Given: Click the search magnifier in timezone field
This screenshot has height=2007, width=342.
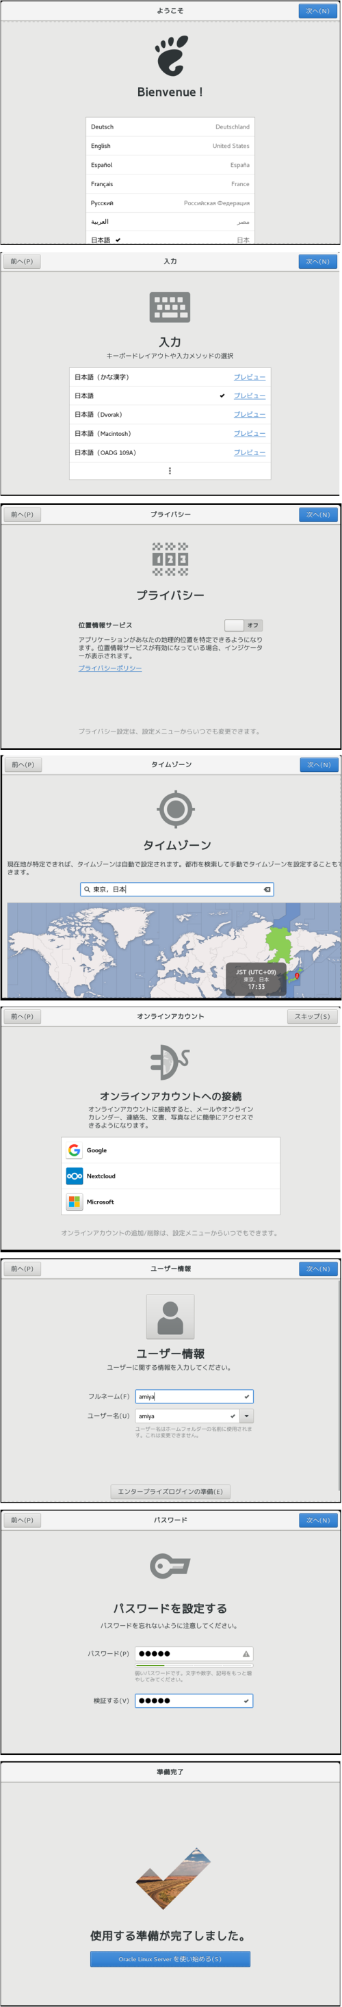Looking at the screenshot, I should [x=88, y=889].
